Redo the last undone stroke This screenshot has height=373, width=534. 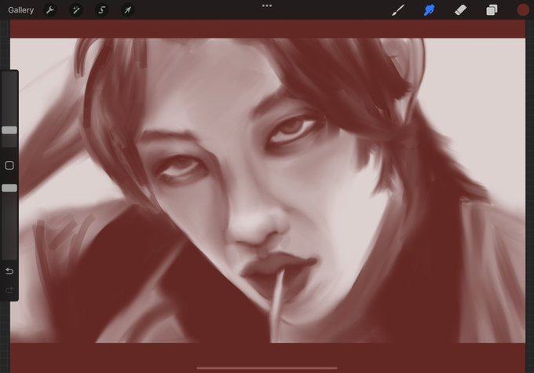click(x=9, y=290)
